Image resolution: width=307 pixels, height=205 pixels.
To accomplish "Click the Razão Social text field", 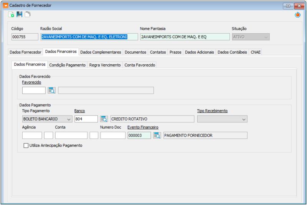I will (x=89, y=37).
